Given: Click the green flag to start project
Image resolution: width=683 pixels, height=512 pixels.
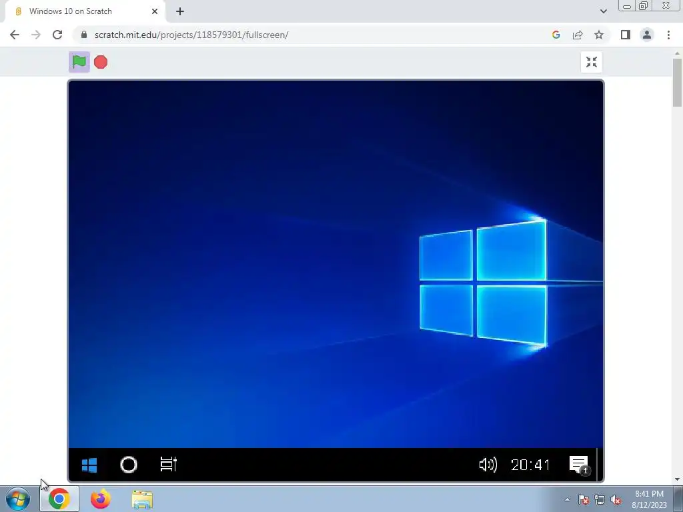Looking at the screenshot, I should point(79,62).
